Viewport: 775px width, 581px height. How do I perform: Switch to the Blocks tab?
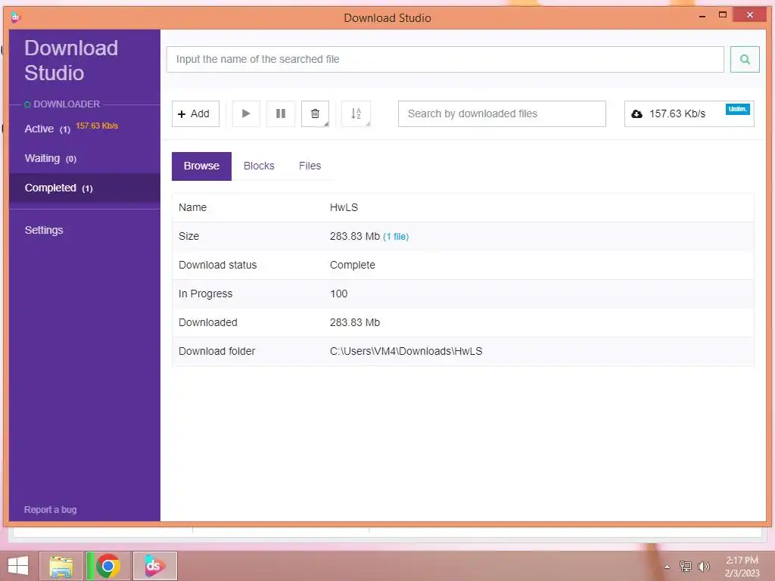259,166
